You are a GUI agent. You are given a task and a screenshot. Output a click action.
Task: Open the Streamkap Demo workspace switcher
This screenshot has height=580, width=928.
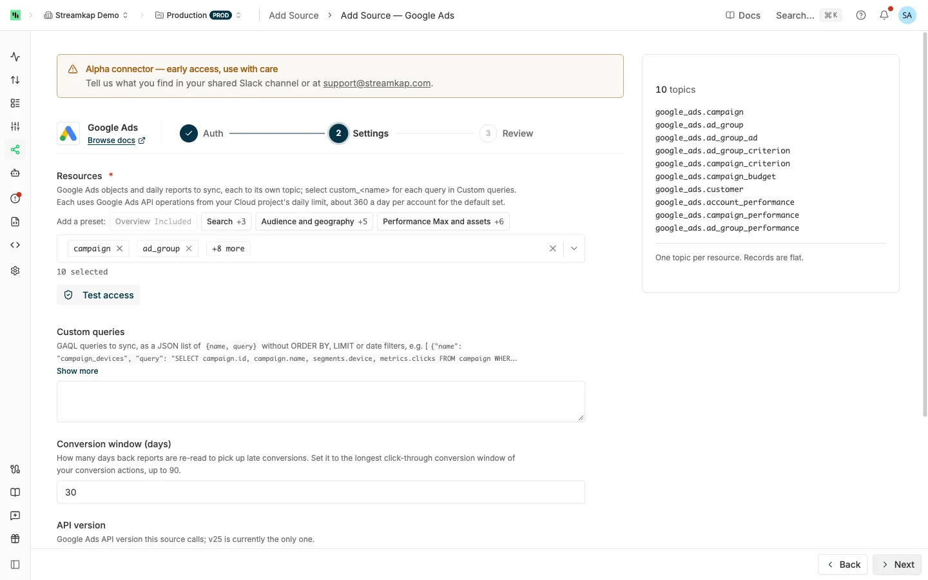click(x=86, y=15)
